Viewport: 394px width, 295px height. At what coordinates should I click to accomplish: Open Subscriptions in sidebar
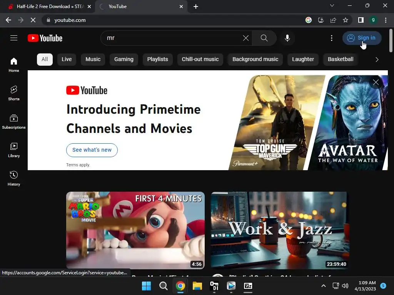pos(14,122)
